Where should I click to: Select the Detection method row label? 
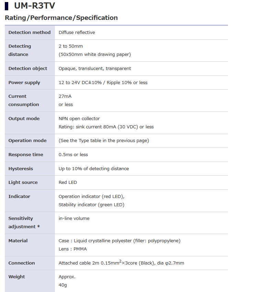pyautogui.click(x=30, y=33)
